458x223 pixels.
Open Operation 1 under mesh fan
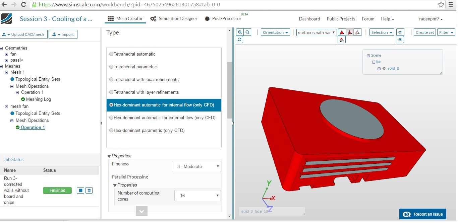pos(33,127)
